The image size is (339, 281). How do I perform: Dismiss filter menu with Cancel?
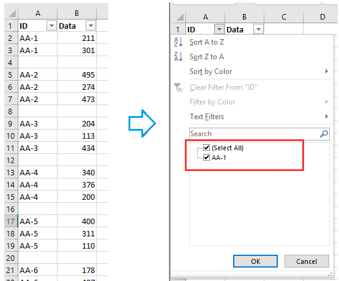click(307, 261)
